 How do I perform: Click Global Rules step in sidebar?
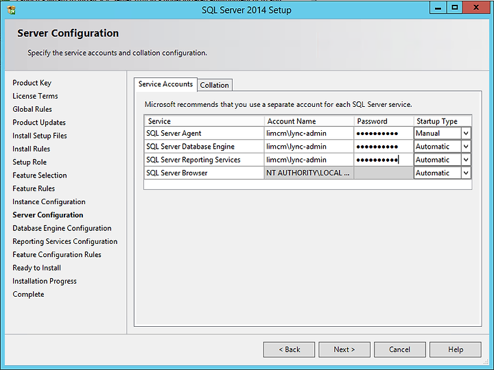pyautogui.click(x=32, y=109)
